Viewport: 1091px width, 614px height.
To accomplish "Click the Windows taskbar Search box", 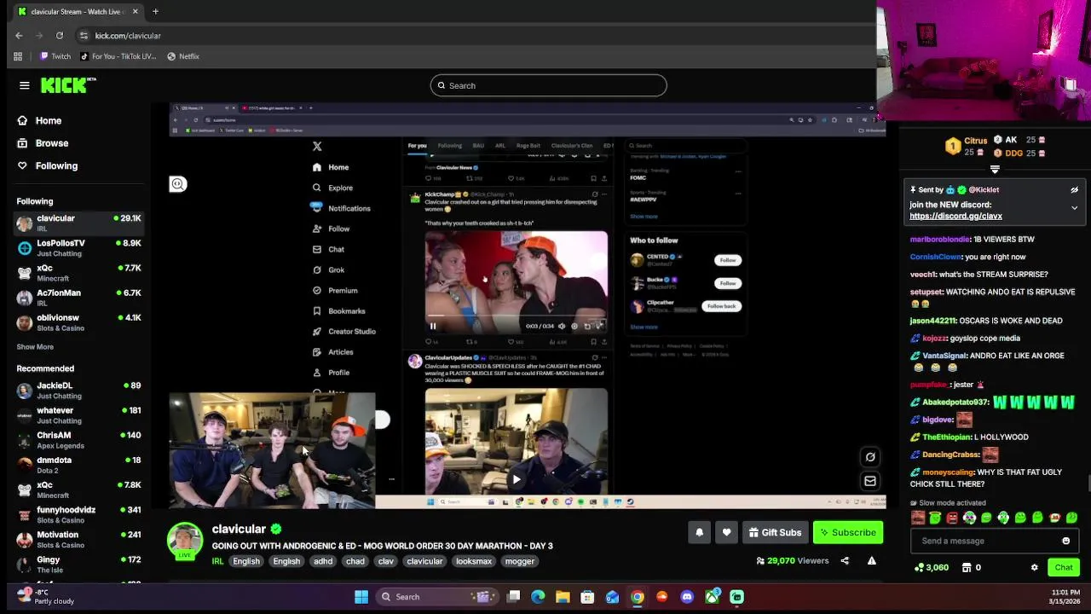I will (x=436, y=597).
